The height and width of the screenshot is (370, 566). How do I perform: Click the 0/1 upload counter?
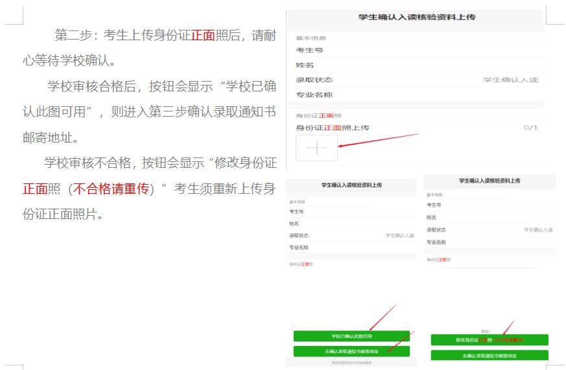click(530, 128)
